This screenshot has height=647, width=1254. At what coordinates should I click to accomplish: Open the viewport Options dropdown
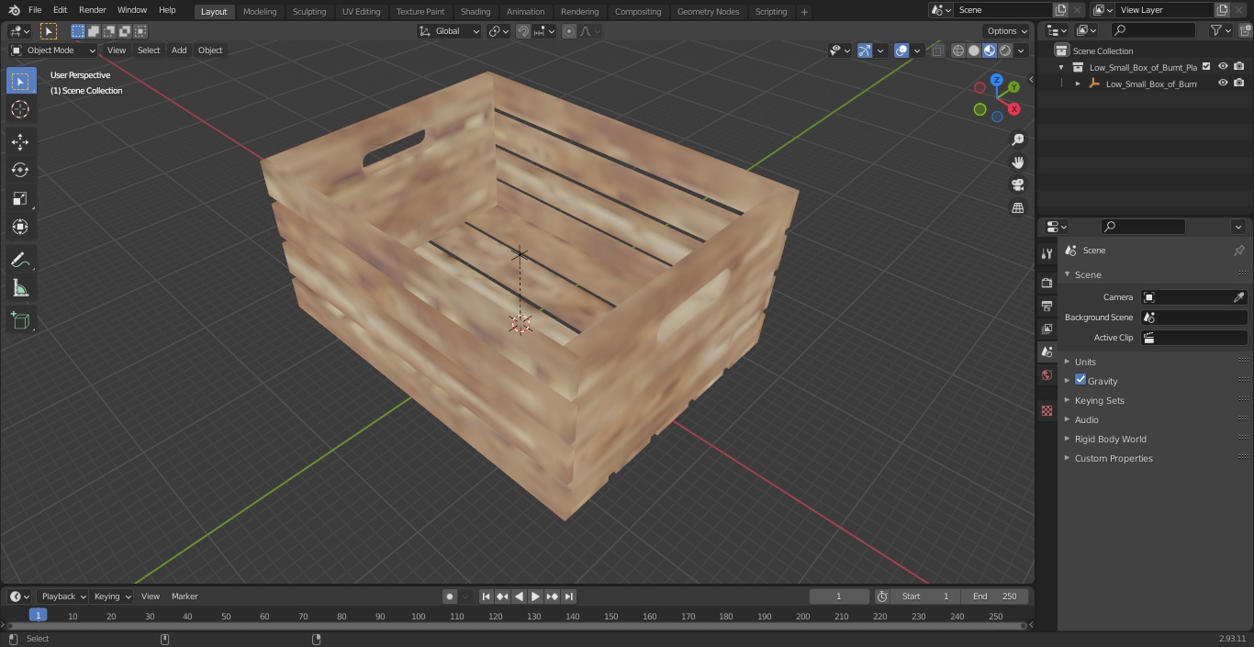coord(1008,31)
